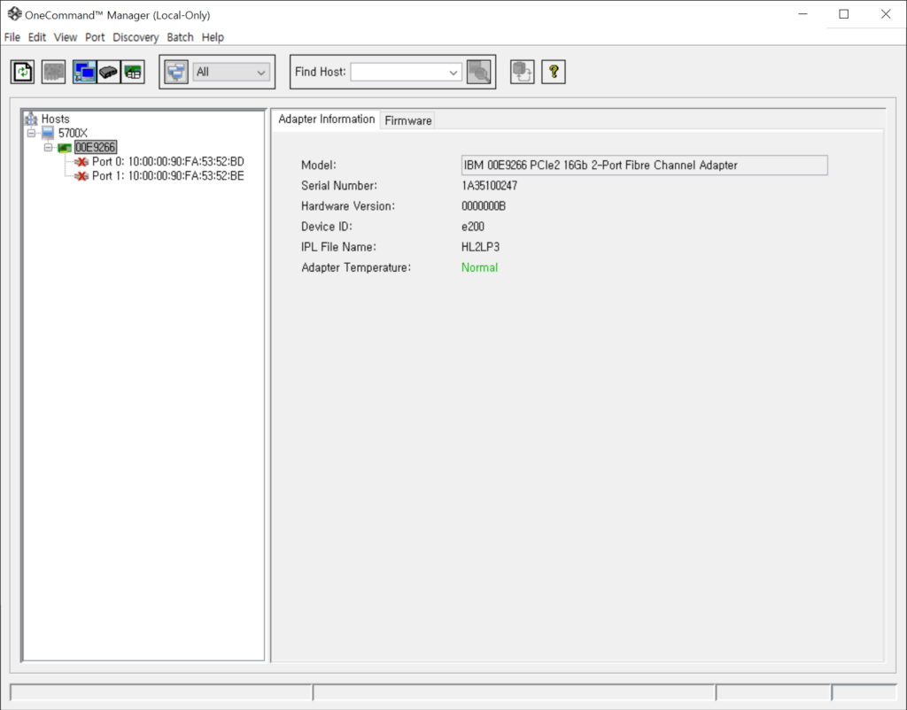
Task: Open the Discovery menu
Action: click(x=136, y=37)
